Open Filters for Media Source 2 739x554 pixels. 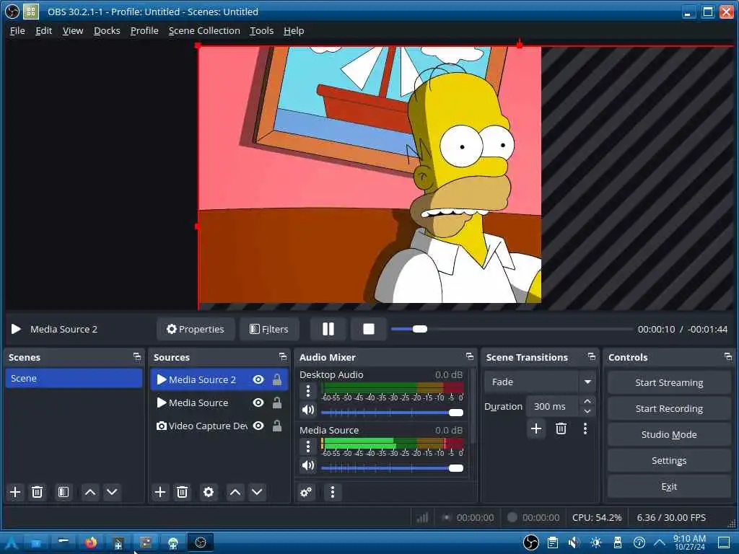(269, 329)
